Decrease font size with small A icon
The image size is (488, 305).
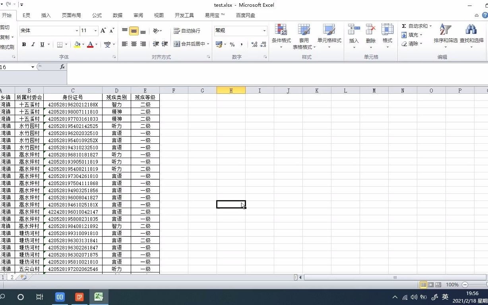[112, 31]
